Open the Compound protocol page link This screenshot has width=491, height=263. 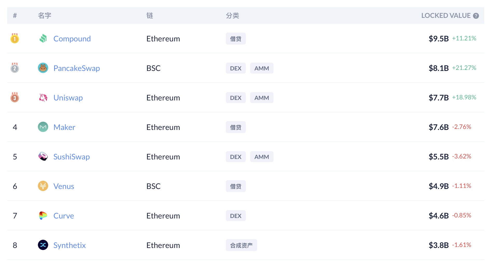tap(72, 39)
